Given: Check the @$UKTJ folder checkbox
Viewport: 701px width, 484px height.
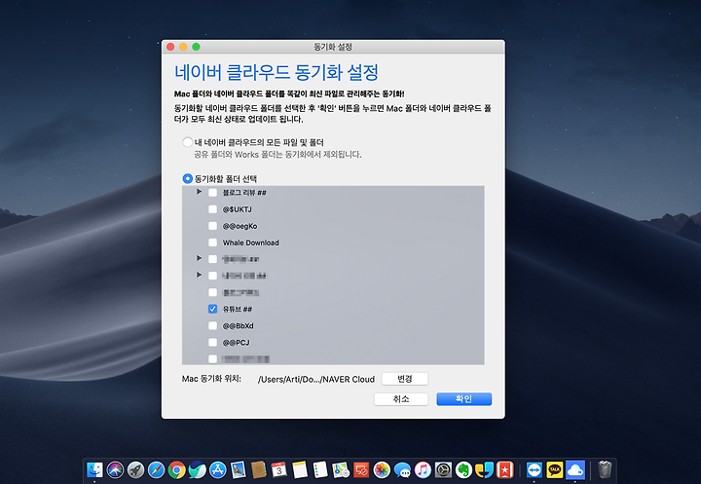Looking at the screenshot, I should pos(213,209).
